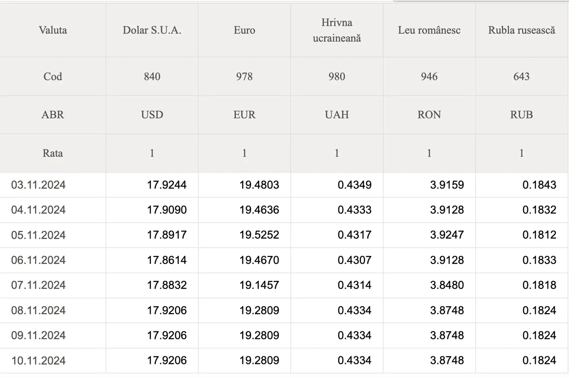The image size is (569, 378).
Task: Select the code 840 cell
Action: pyautogui.click(x=152, y=76)
